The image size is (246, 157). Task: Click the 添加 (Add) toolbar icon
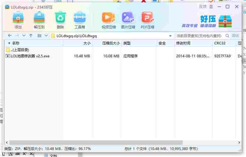[18, 20]
